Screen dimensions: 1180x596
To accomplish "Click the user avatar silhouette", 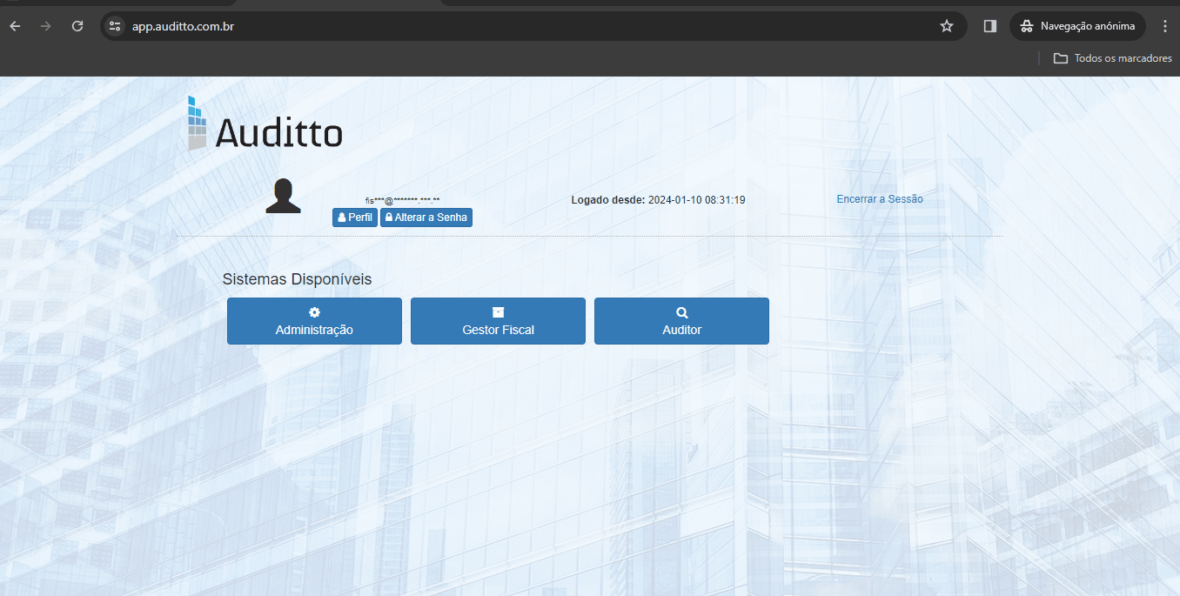I will click(283, 196).
